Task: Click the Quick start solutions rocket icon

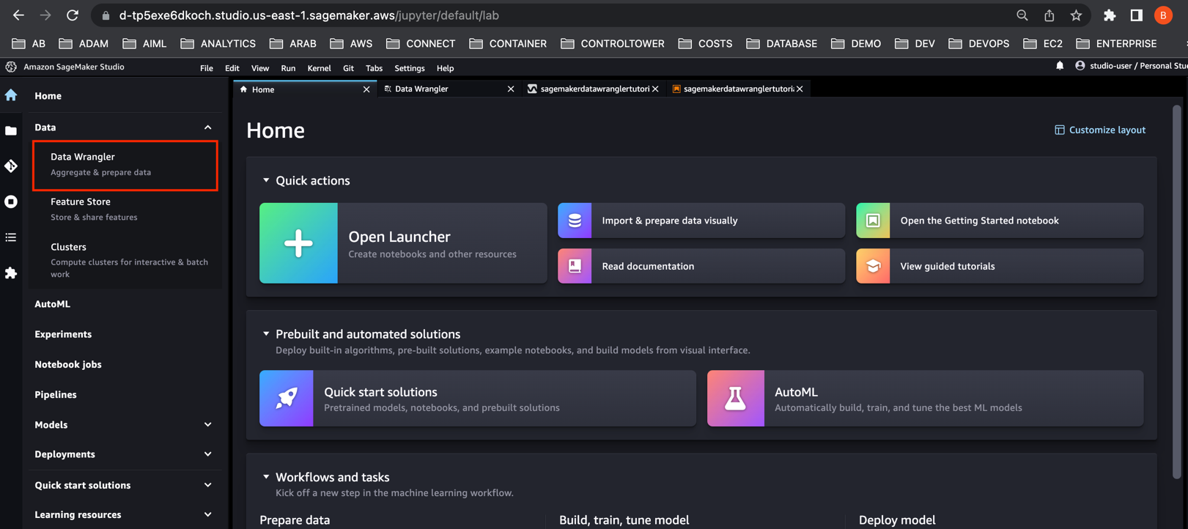Action: tap(287, 398)
